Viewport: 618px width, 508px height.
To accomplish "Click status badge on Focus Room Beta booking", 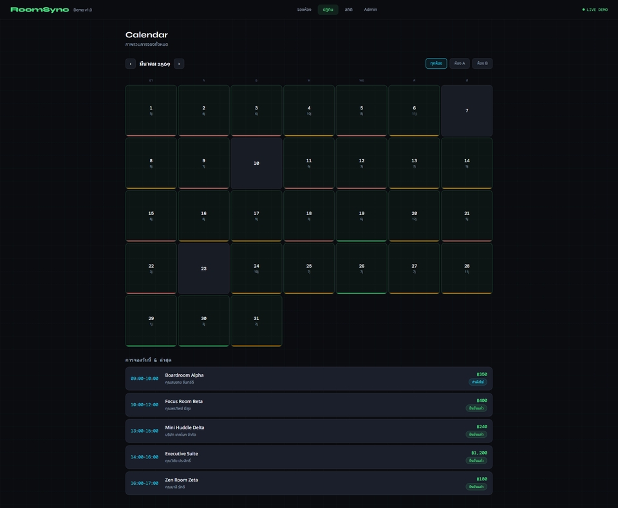I will [476, 408].
